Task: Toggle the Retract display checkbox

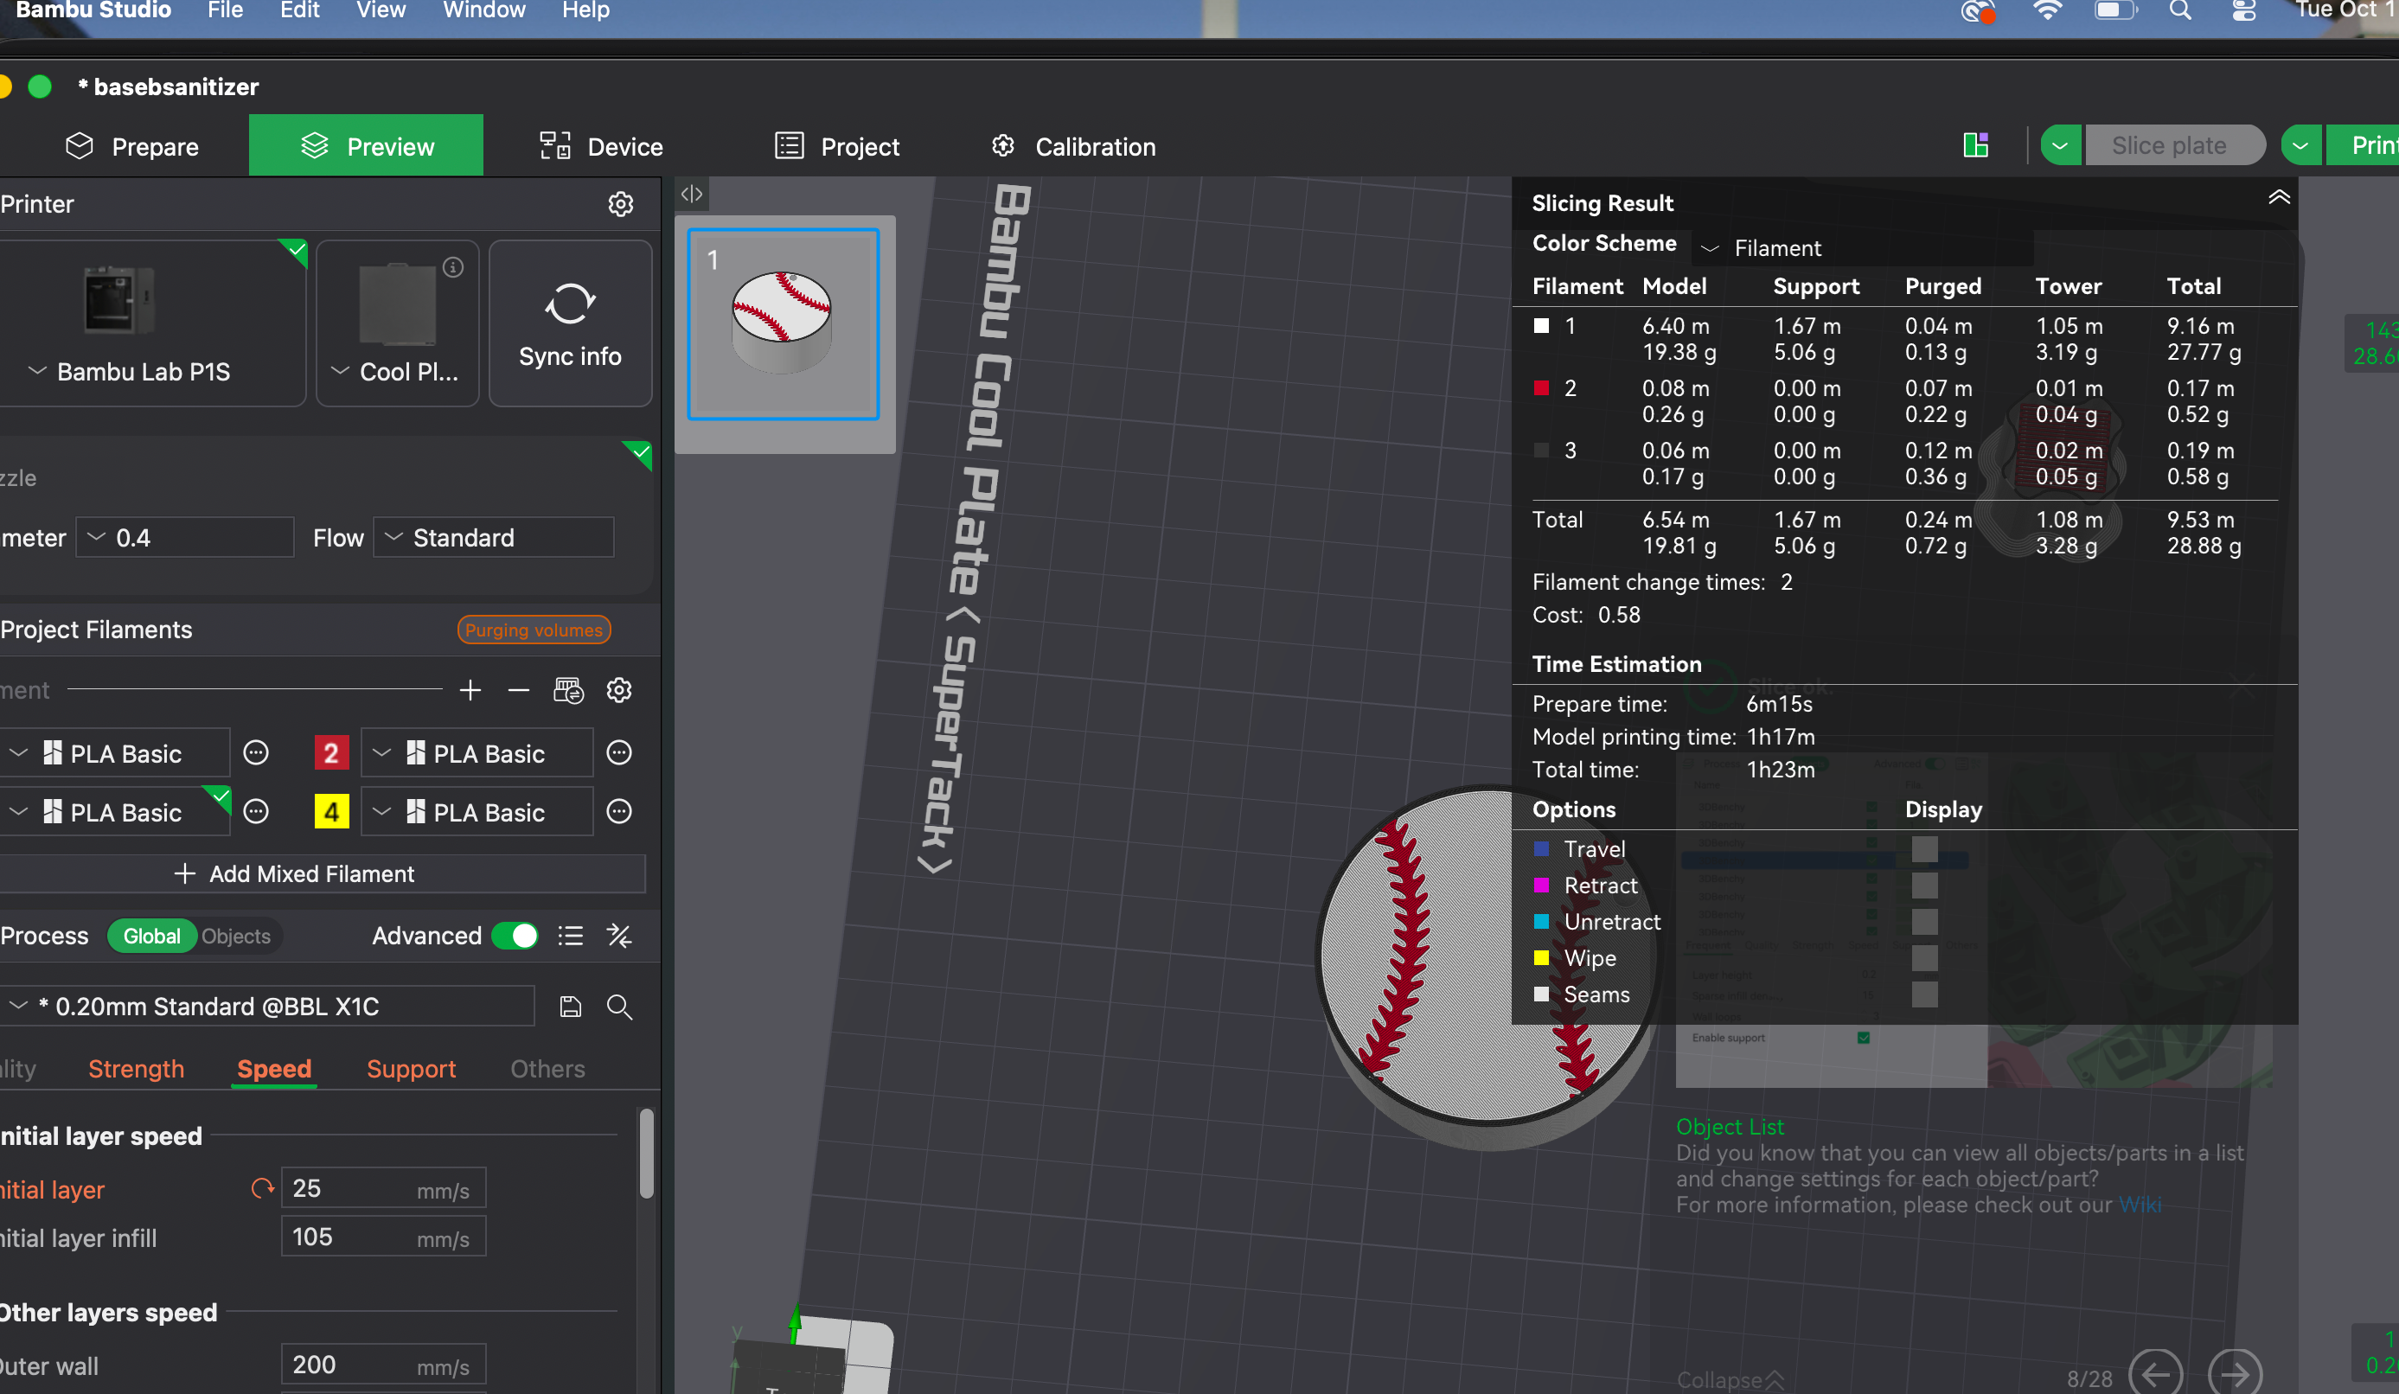Action: pyautogui.click(x=1924, y=886)
